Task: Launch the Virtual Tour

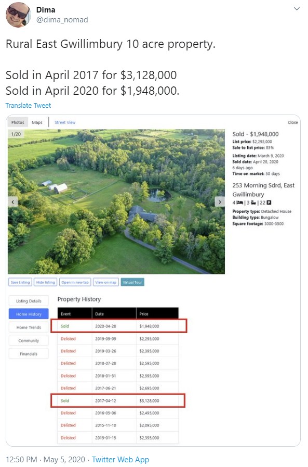Action: [132, 282]
